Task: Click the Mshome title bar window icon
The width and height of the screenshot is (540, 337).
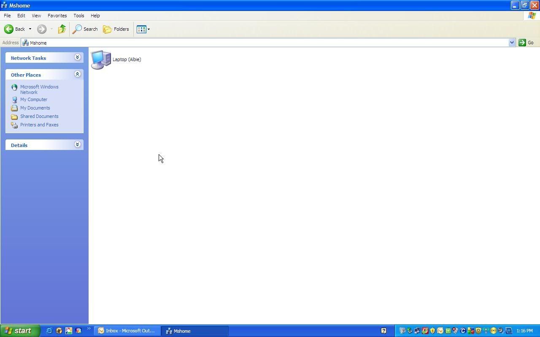Action: pyautogui.click(x=4, y=5)
